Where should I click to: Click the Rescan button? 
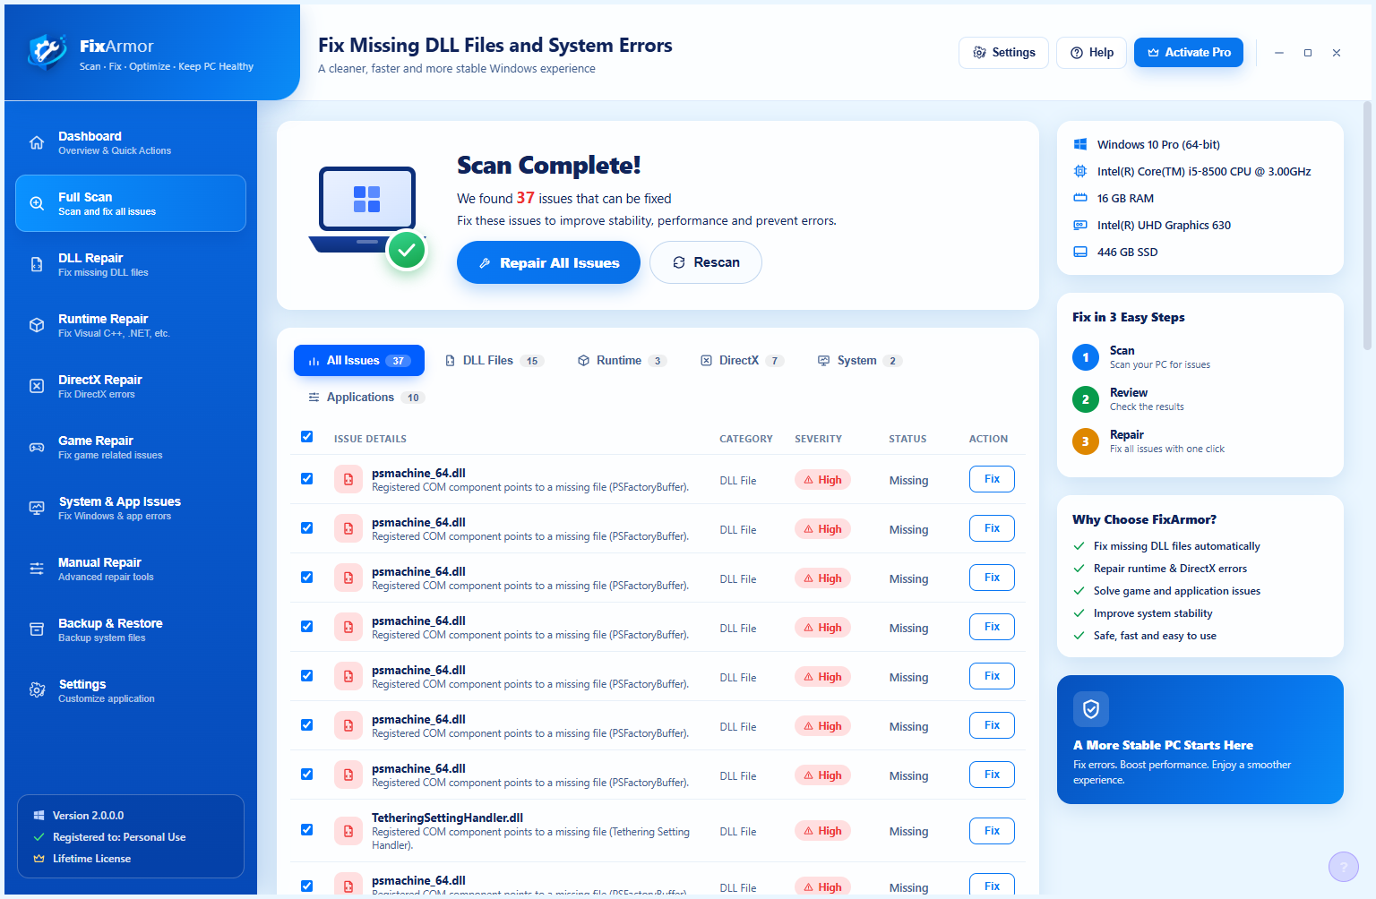(706, 262)
